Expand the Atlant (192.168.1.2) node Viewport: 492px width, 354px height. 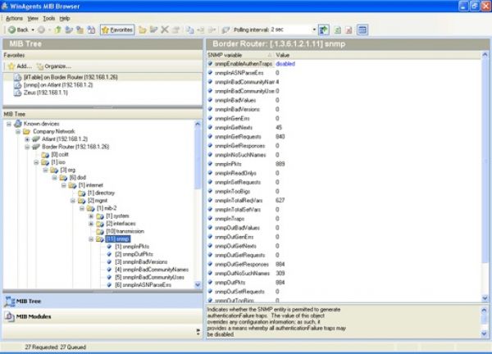point(27,138)
